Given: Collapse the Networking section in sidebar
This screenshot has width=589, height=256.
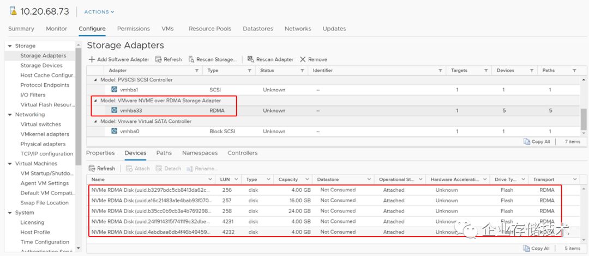Looking at the screenshot, I should point(10,115).
